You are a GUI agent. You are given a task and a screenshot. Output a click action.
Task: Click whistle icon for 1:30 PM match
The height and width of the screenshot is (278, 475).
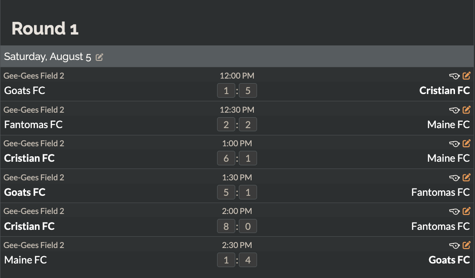coord(455,178)
